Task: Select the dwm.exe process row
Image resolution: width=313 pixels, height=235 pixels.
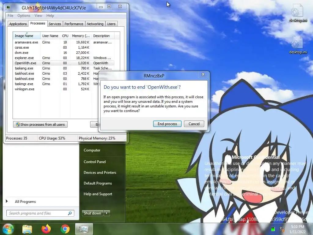Action: click(x=64, y=53)
